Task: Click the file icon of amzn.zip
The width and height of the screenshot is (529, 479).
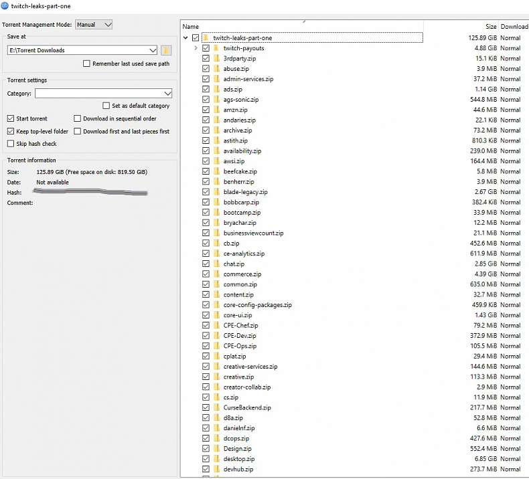Action: tap(216, 110)
